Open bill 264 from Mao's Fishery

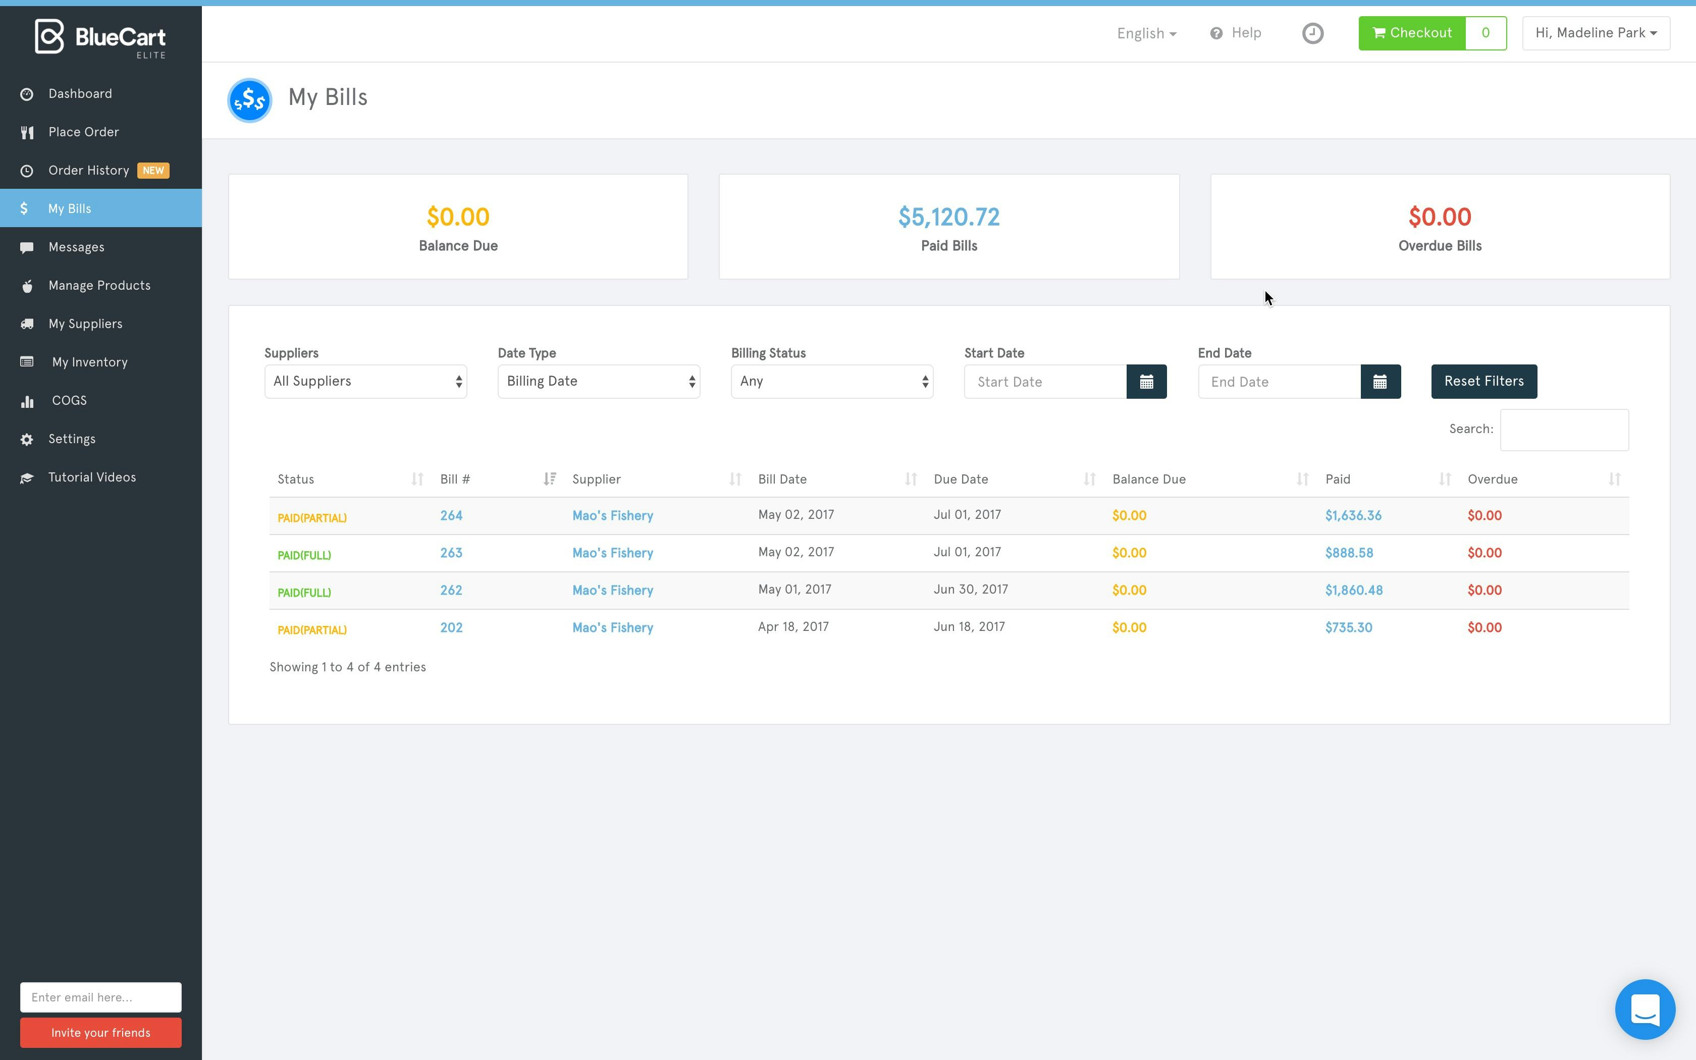click(x=451, y=515)
